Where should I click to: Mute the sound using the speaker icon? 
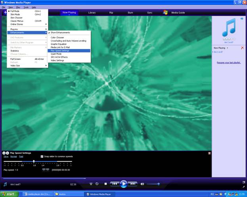click(142, 184)
